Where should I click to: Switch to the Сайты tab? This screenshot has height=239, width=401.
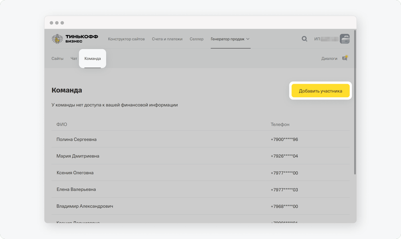57,59
